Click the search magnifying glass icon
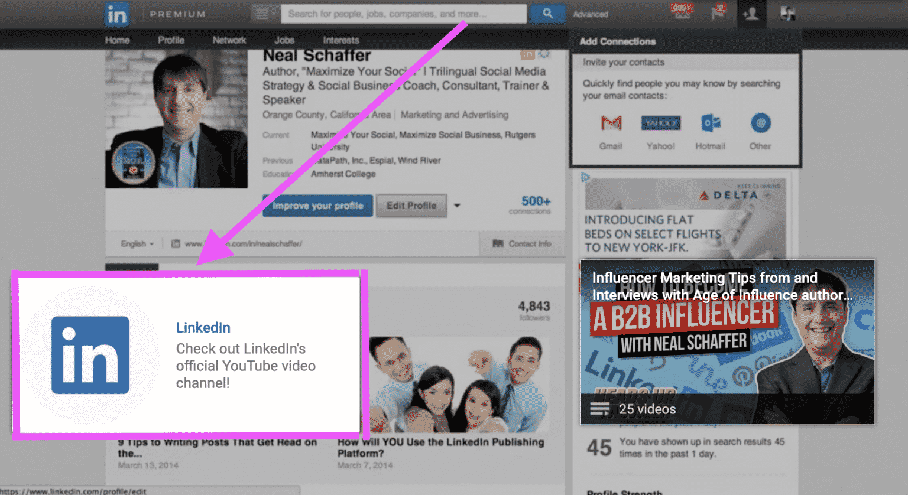This screenshot has height=495, width=908. tap(547, 13)
